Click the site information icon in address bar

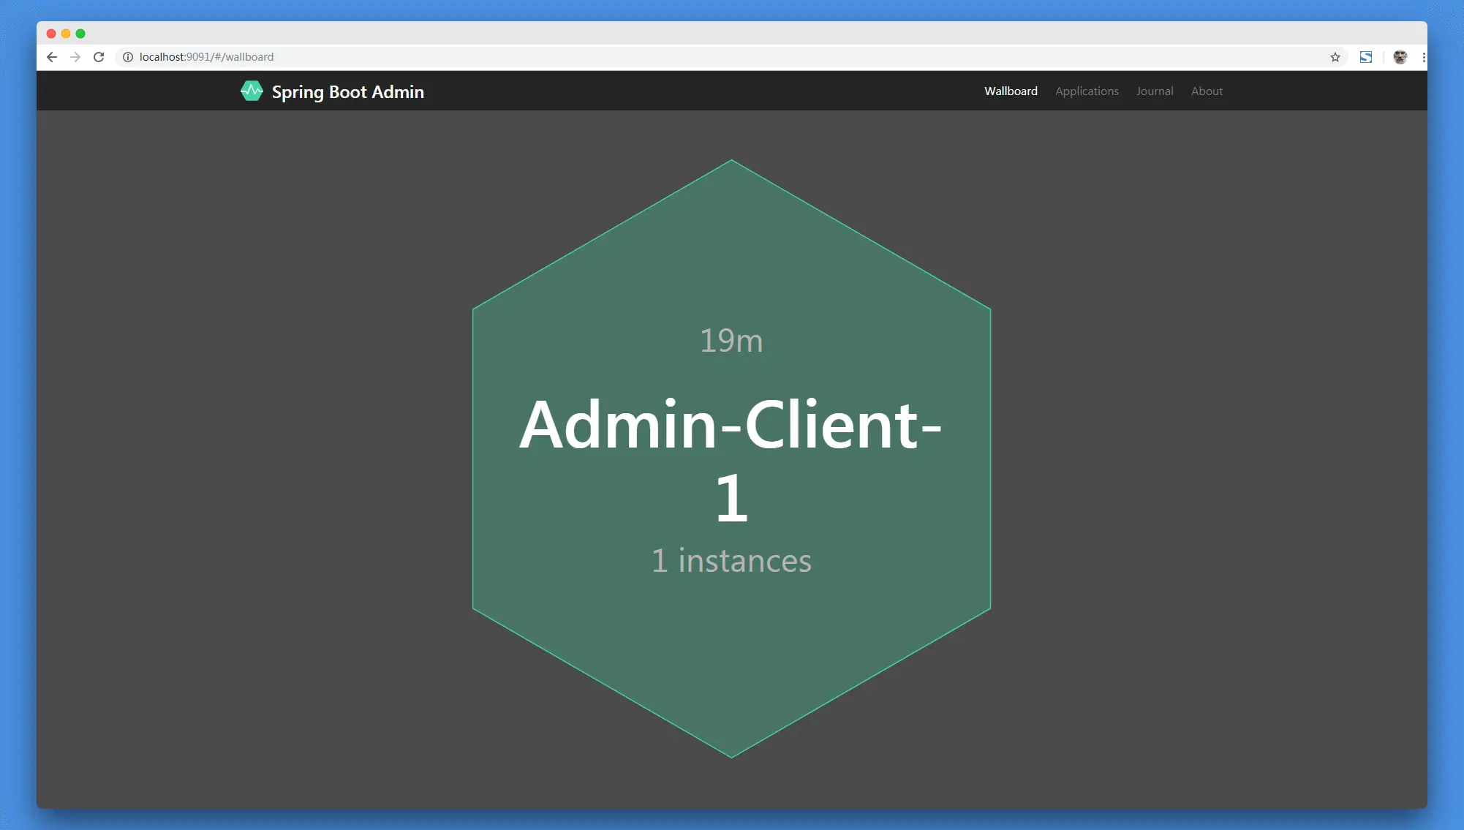tap(128, 57)
